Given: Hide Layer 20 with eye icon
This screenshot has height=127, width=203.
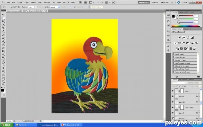Looking at the screenshot, I should 173,102.
